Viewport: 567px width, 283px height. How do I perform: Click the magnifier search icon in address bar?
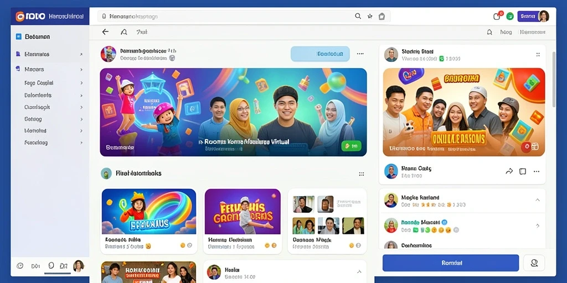[358, 16]
